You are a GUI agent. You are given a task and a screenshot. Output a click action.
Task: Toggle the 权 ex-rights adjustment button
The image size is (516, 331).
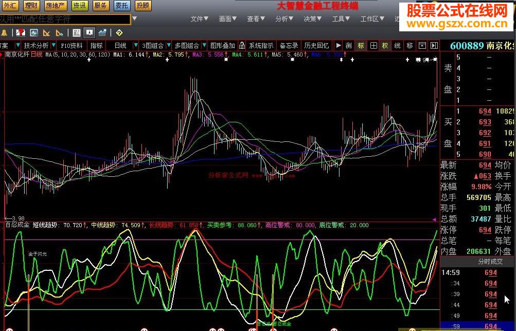click(x=385, y=45)
